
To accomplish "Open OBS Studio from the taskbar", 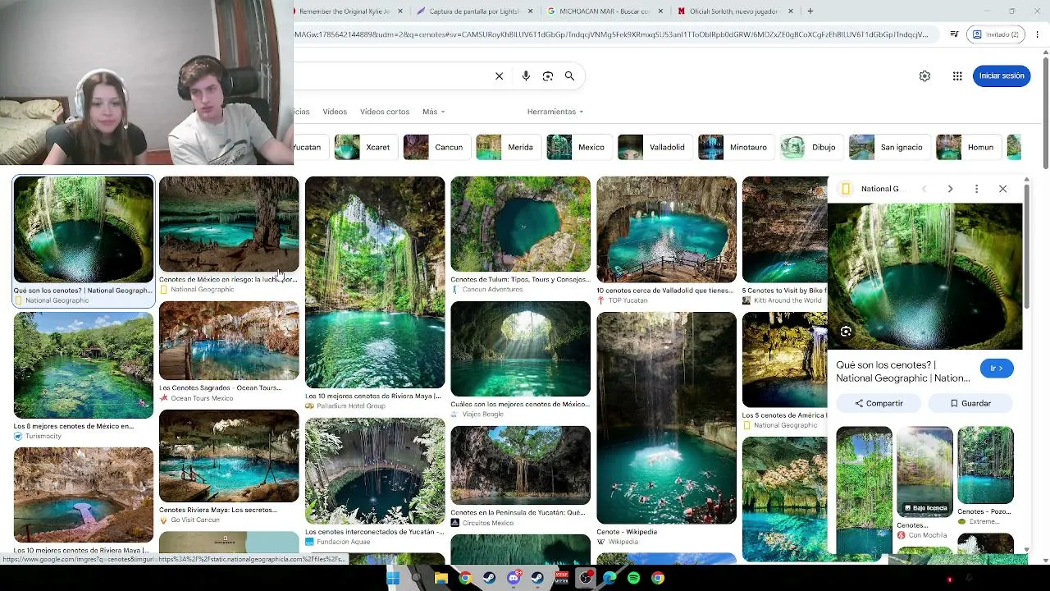I will 586,578.
